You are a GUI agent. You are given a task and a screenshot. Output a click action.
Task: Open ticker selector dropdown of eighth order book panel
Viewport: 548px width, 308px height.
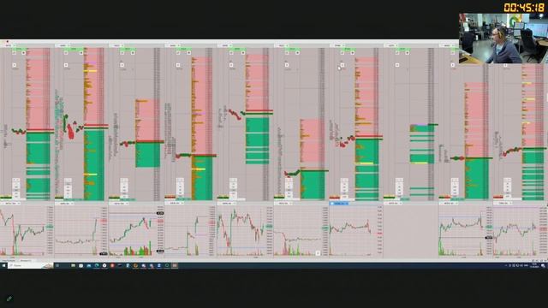coord(392,45)
